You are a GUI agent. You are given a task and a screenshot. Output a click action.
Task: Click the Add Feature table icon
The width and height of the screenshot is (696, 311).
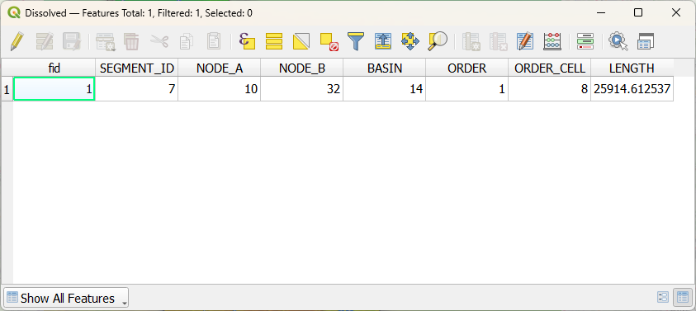(105, 41)
